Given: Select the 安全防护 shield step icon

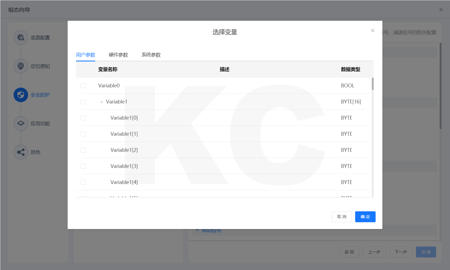Looking at the screenshot, I should (21, 95).
